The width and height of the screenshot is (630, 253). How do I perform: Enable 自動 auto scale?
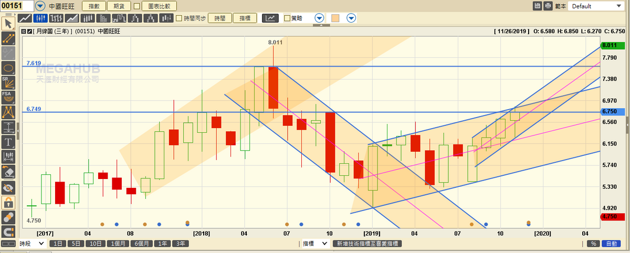click(x=611, y=244)
